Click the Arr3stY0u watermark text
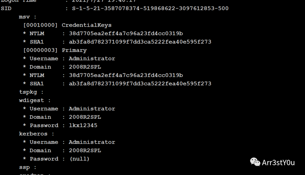 click(x=278, y=163)
